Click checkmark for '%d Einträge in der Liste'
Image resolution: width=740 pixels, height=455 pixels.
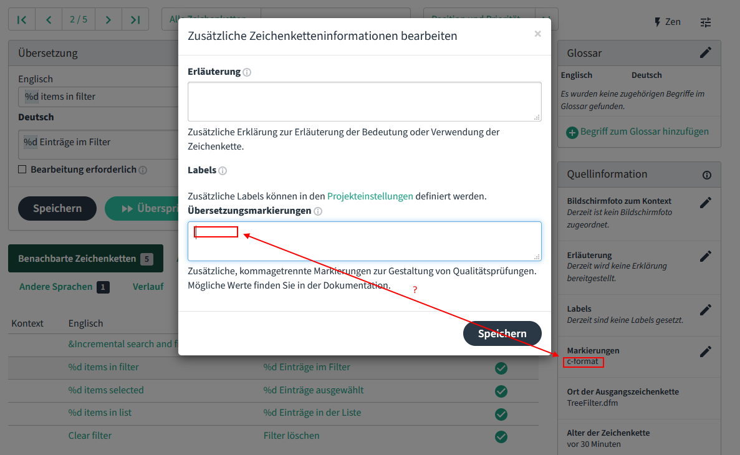[501, 414]
